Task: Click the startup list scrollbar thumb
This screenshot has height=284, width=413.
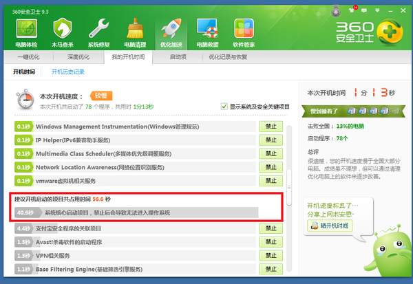Action: click(x=289, y=187)
